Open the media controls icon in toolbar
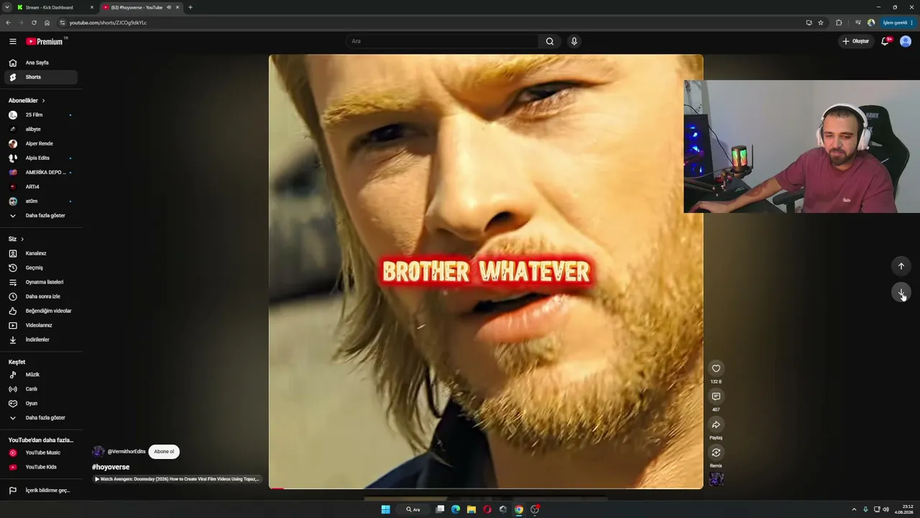The height and width of the screenshot is (518, 920). click(857, 22)
